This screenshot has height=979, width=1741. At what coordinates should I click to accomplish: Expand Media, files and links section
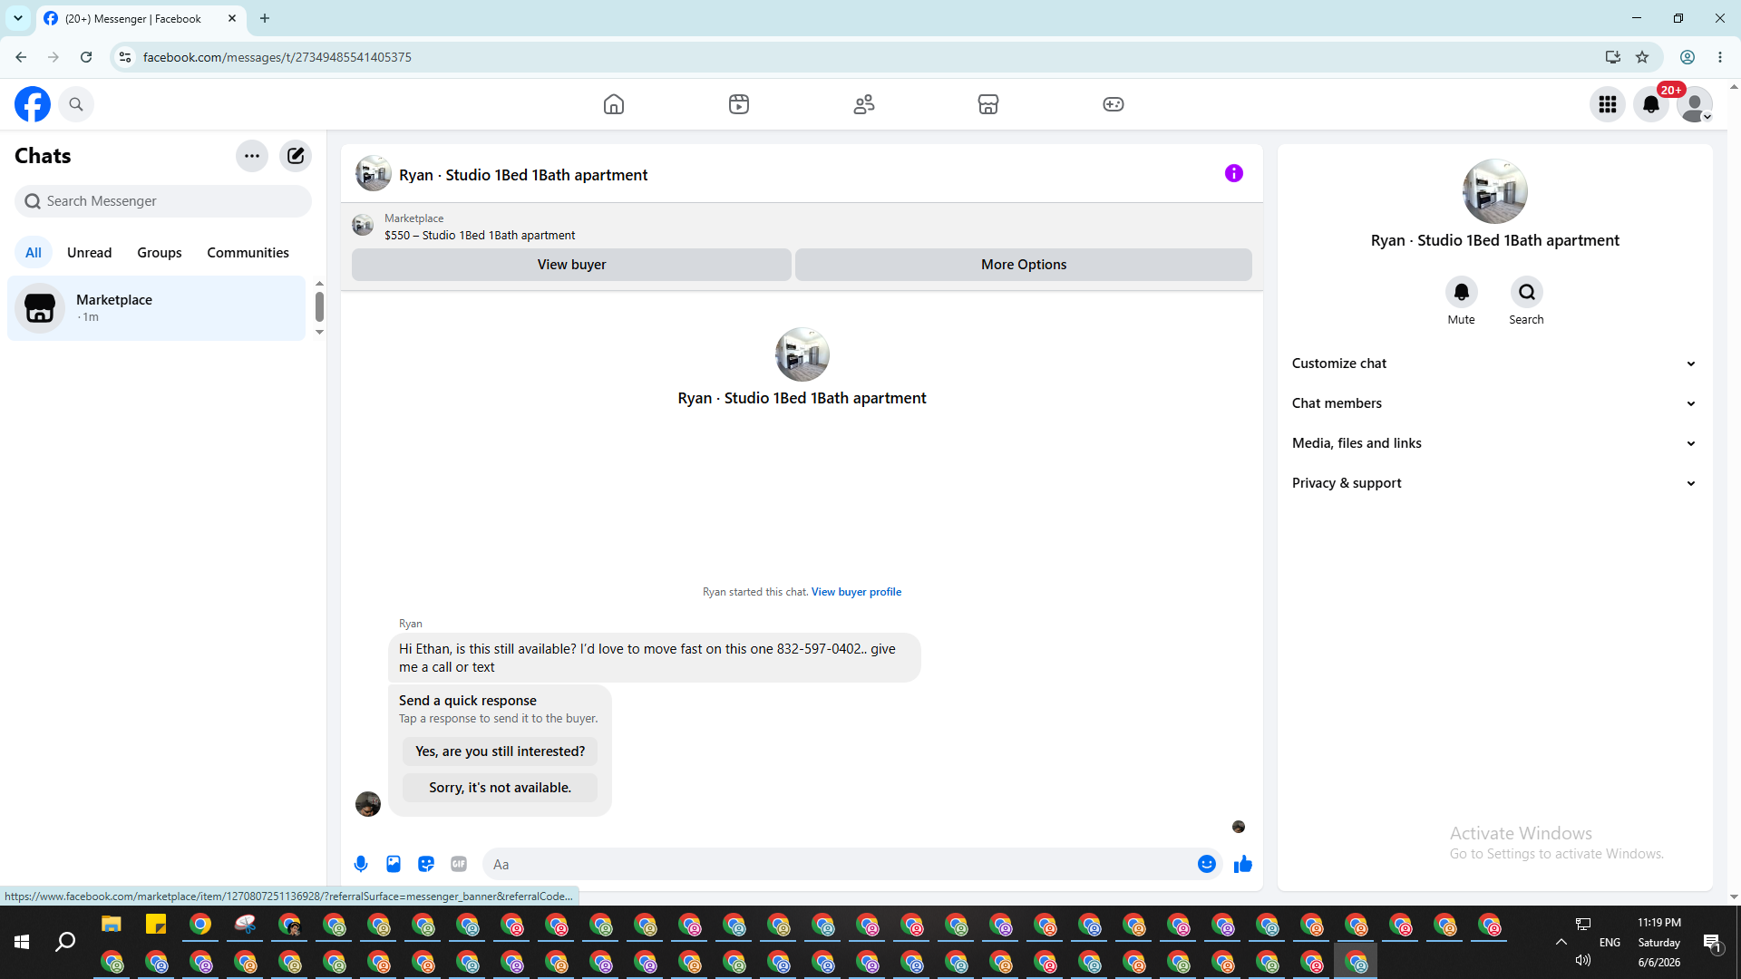coord(1495,443)
